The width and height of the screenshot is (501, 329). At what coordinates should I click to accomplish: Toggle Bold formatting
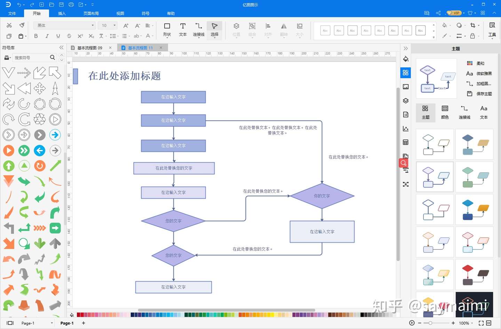tap(36, 36)
